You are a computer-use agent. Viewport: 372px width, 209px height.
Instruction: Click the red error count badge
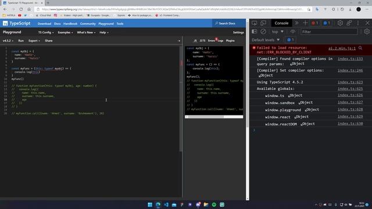tap(315, 23)
